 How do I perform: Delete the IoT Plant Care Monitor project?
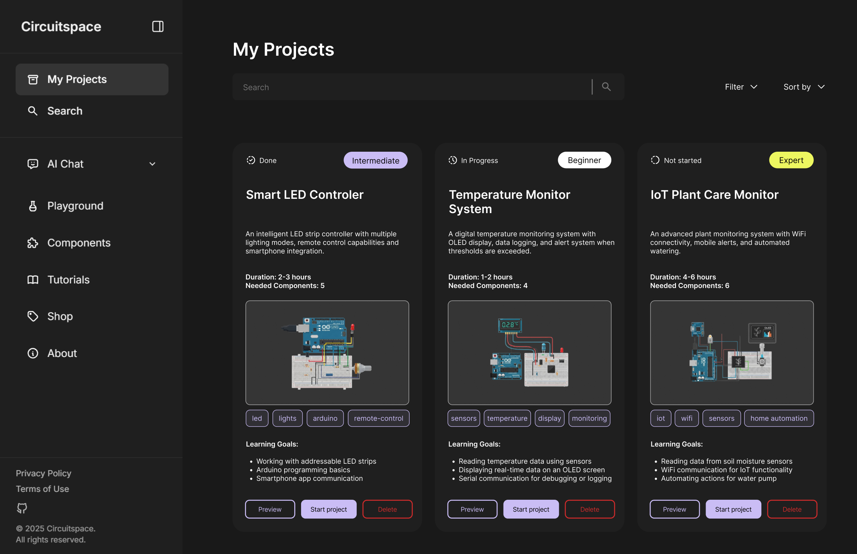click(792, 509)
